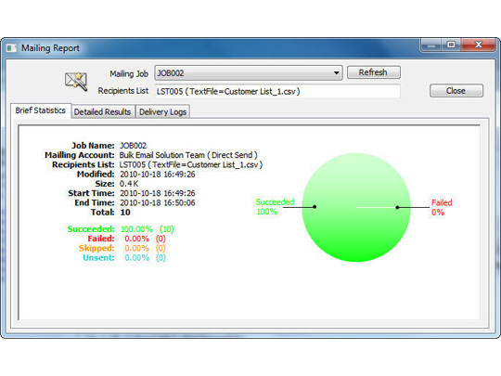The image size is (501, 376).
Task: Switch to the Detailed Results tab
Action: 103,112
